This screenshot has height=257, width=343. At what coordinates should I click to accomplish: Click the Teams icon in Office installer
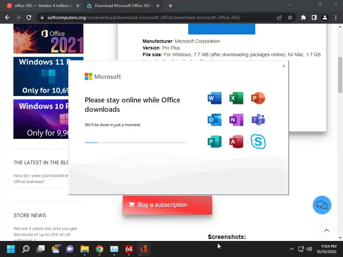[258, 119]
